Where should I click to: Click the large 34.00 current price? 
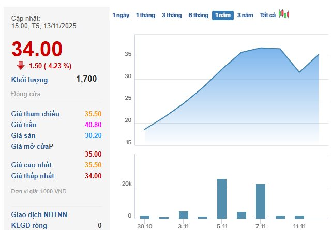(37, 49)
